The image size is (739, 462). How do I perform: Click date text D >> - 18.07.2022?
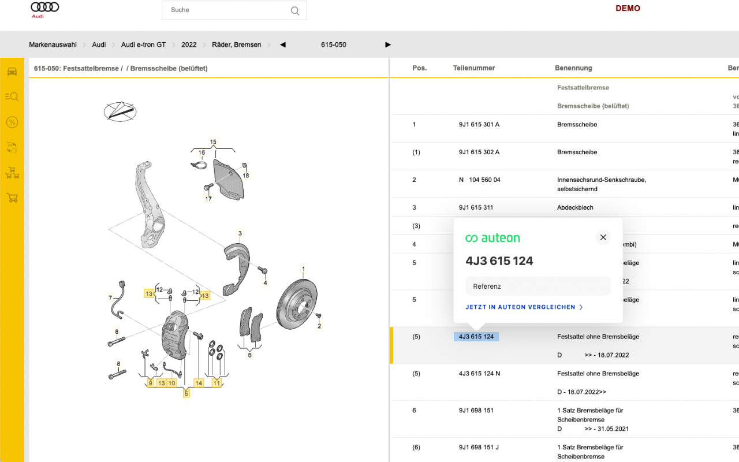(593, 355)
